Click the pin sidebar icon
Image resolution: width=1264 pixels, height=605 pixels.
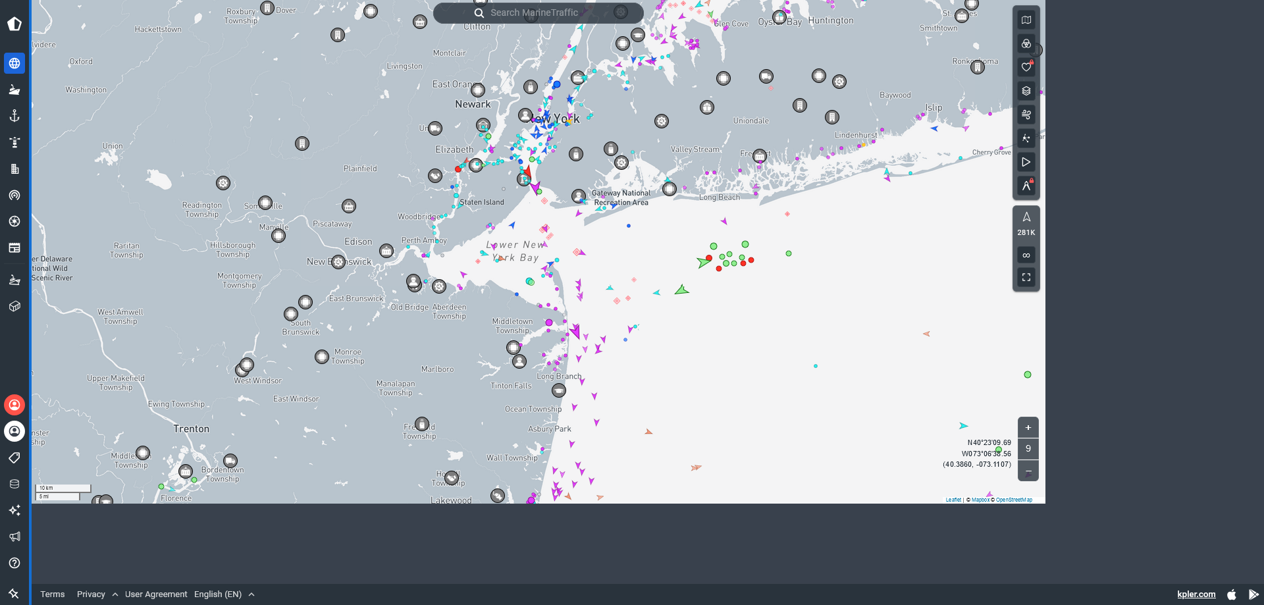click(14, 593)
